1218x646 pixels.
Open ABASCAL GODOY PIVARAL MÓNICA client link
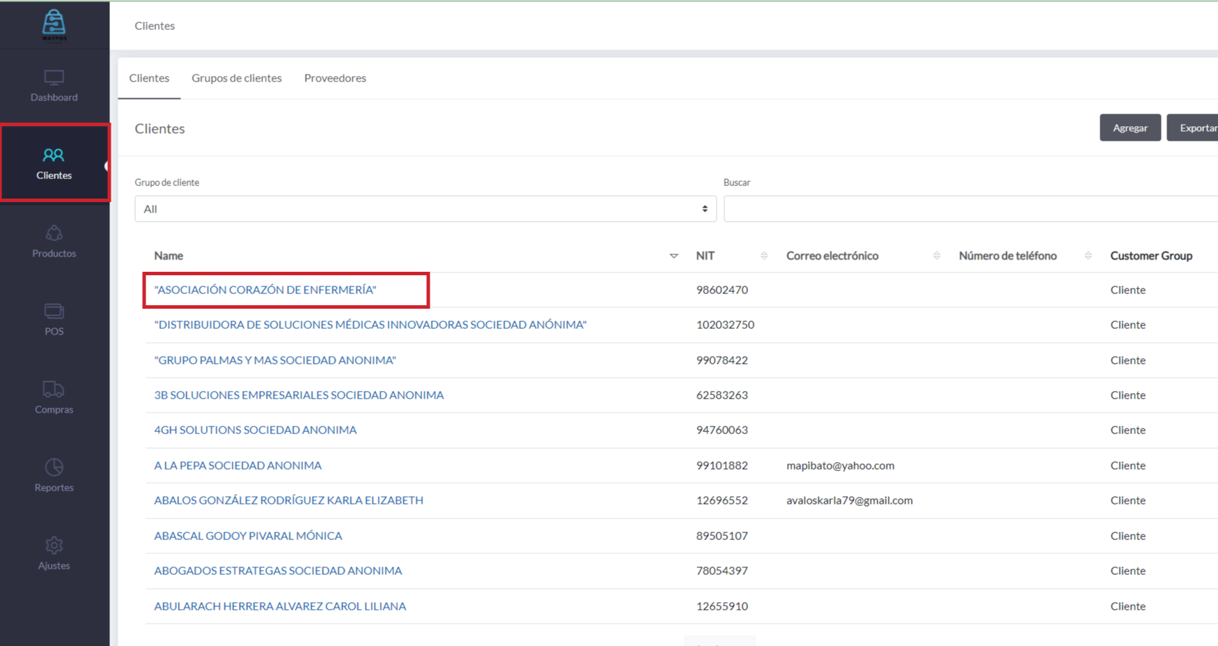248,536
